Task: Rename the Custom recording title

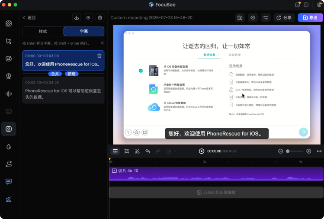Action: 151,18
